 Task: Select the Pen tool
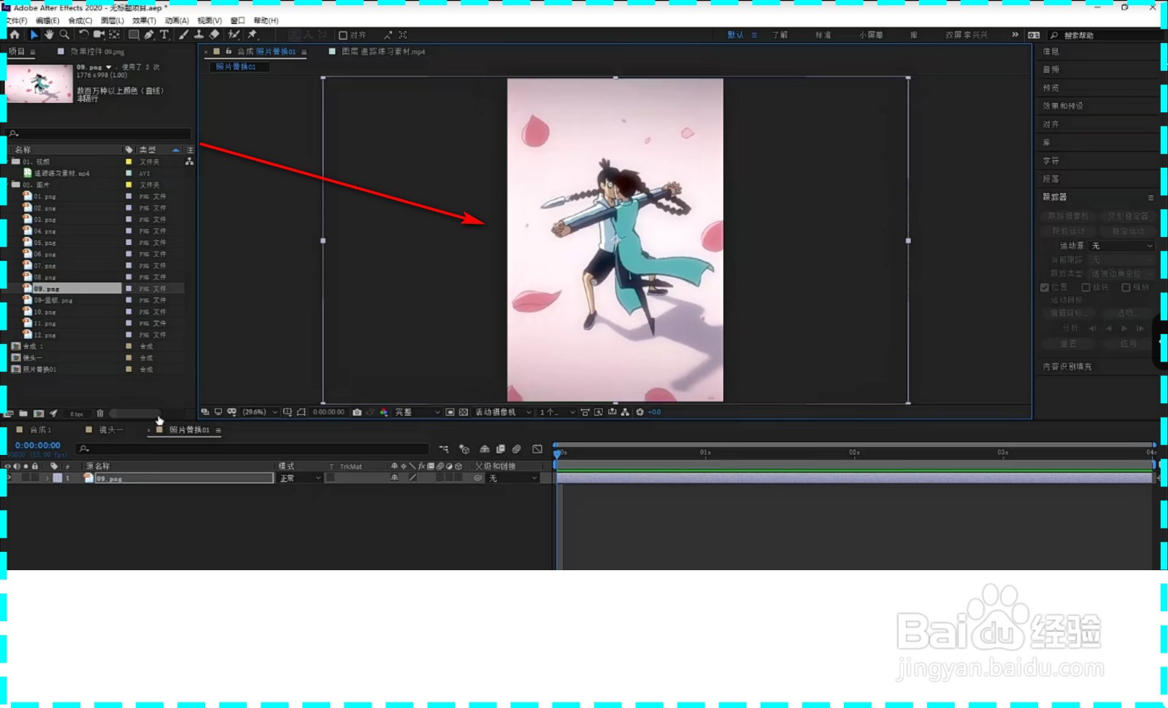(x=149, y=34)
